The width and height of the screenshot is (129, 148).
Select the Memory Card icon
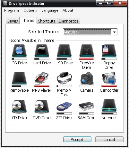(64, 78)
